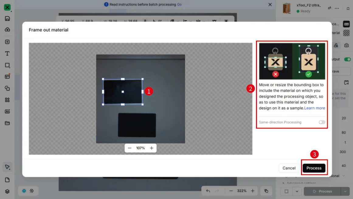Viewport: 353px width, 199px height.
Task: Toggle the Output switch in right panel
Action: pos(347,59)
